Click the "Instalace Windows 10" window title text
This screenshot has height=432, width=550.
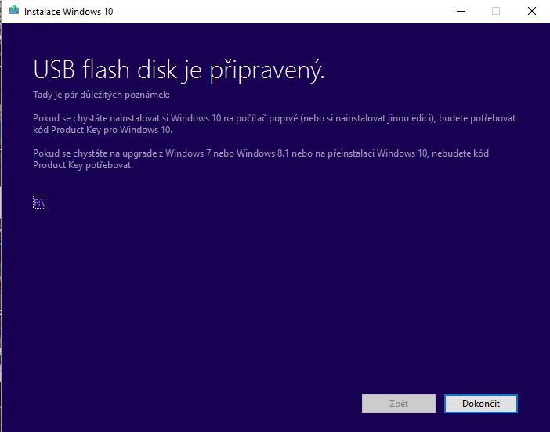tap(68, 11)
